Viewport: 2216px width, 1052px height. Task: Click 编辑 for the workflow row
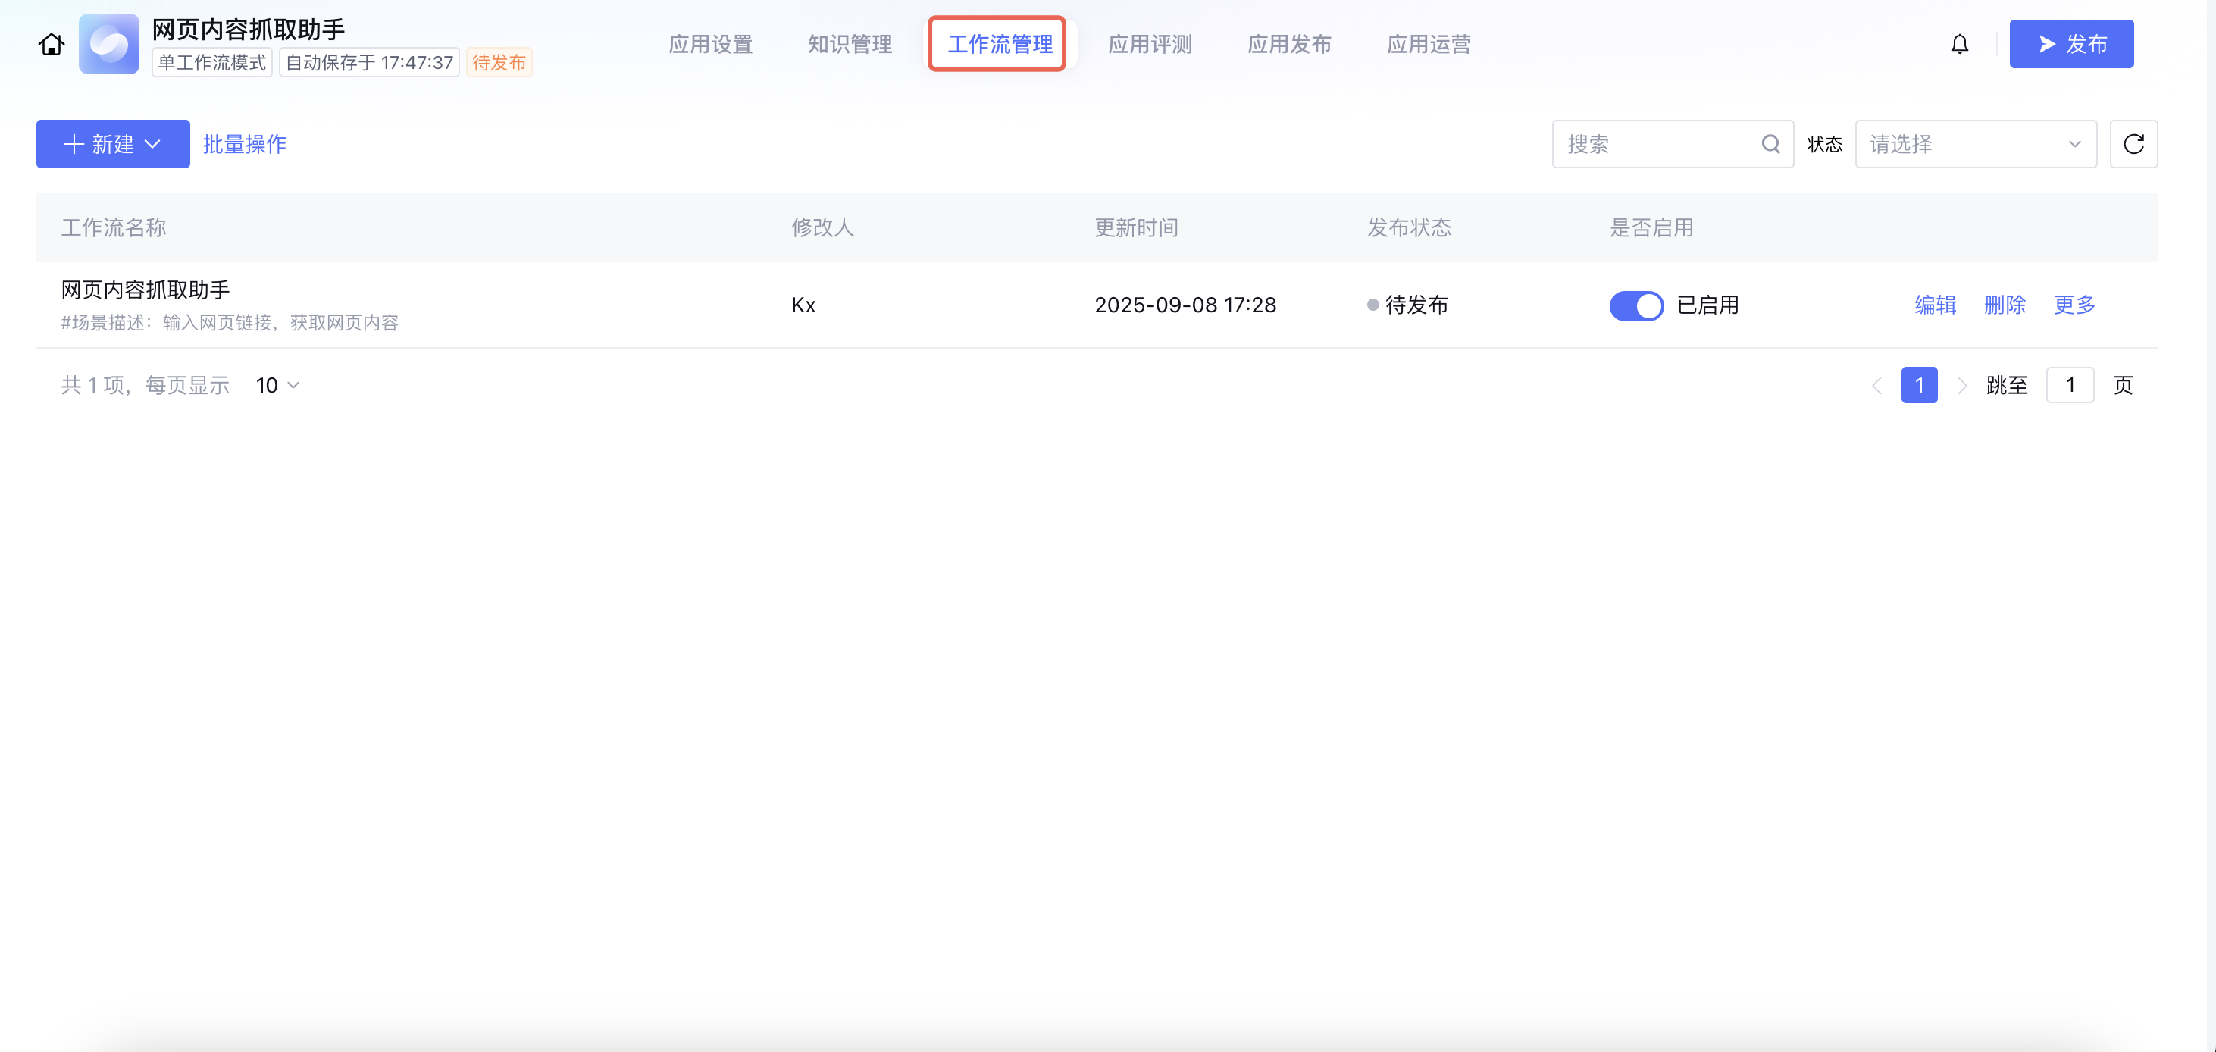point(1935,305)
